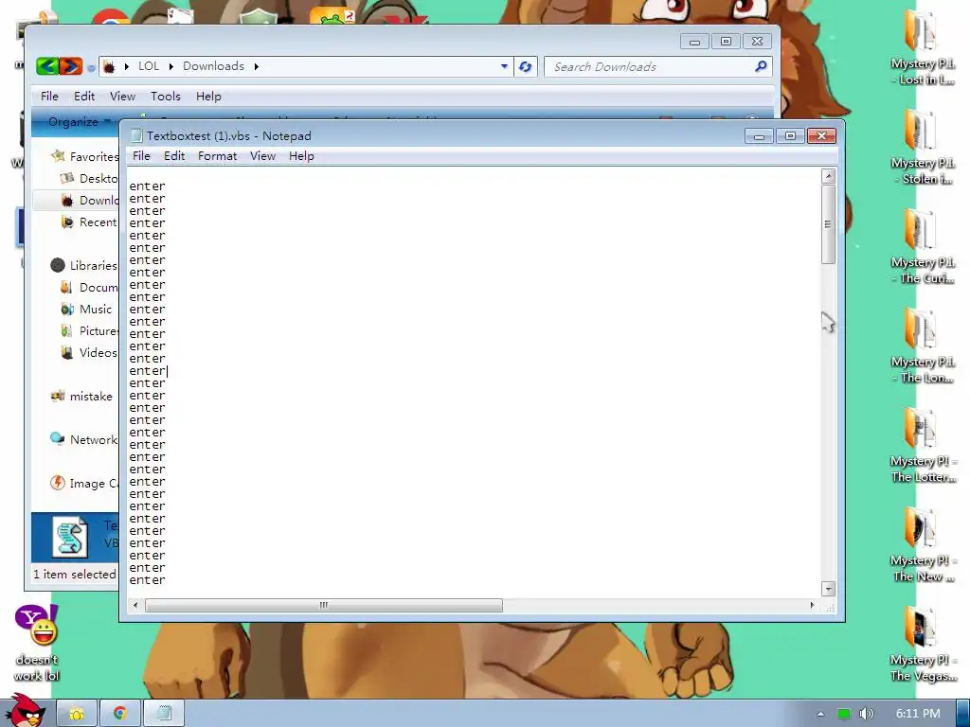Open Explorer's View menu
Image resolution: width=970 pixels, height=727 pixels.
pos(122,96)
